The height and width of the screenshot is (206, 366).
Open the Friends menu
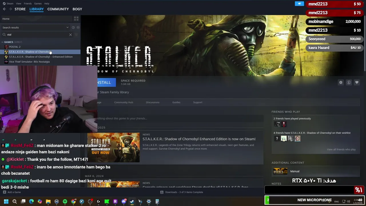pyautogui.click(x=28, y=3)
